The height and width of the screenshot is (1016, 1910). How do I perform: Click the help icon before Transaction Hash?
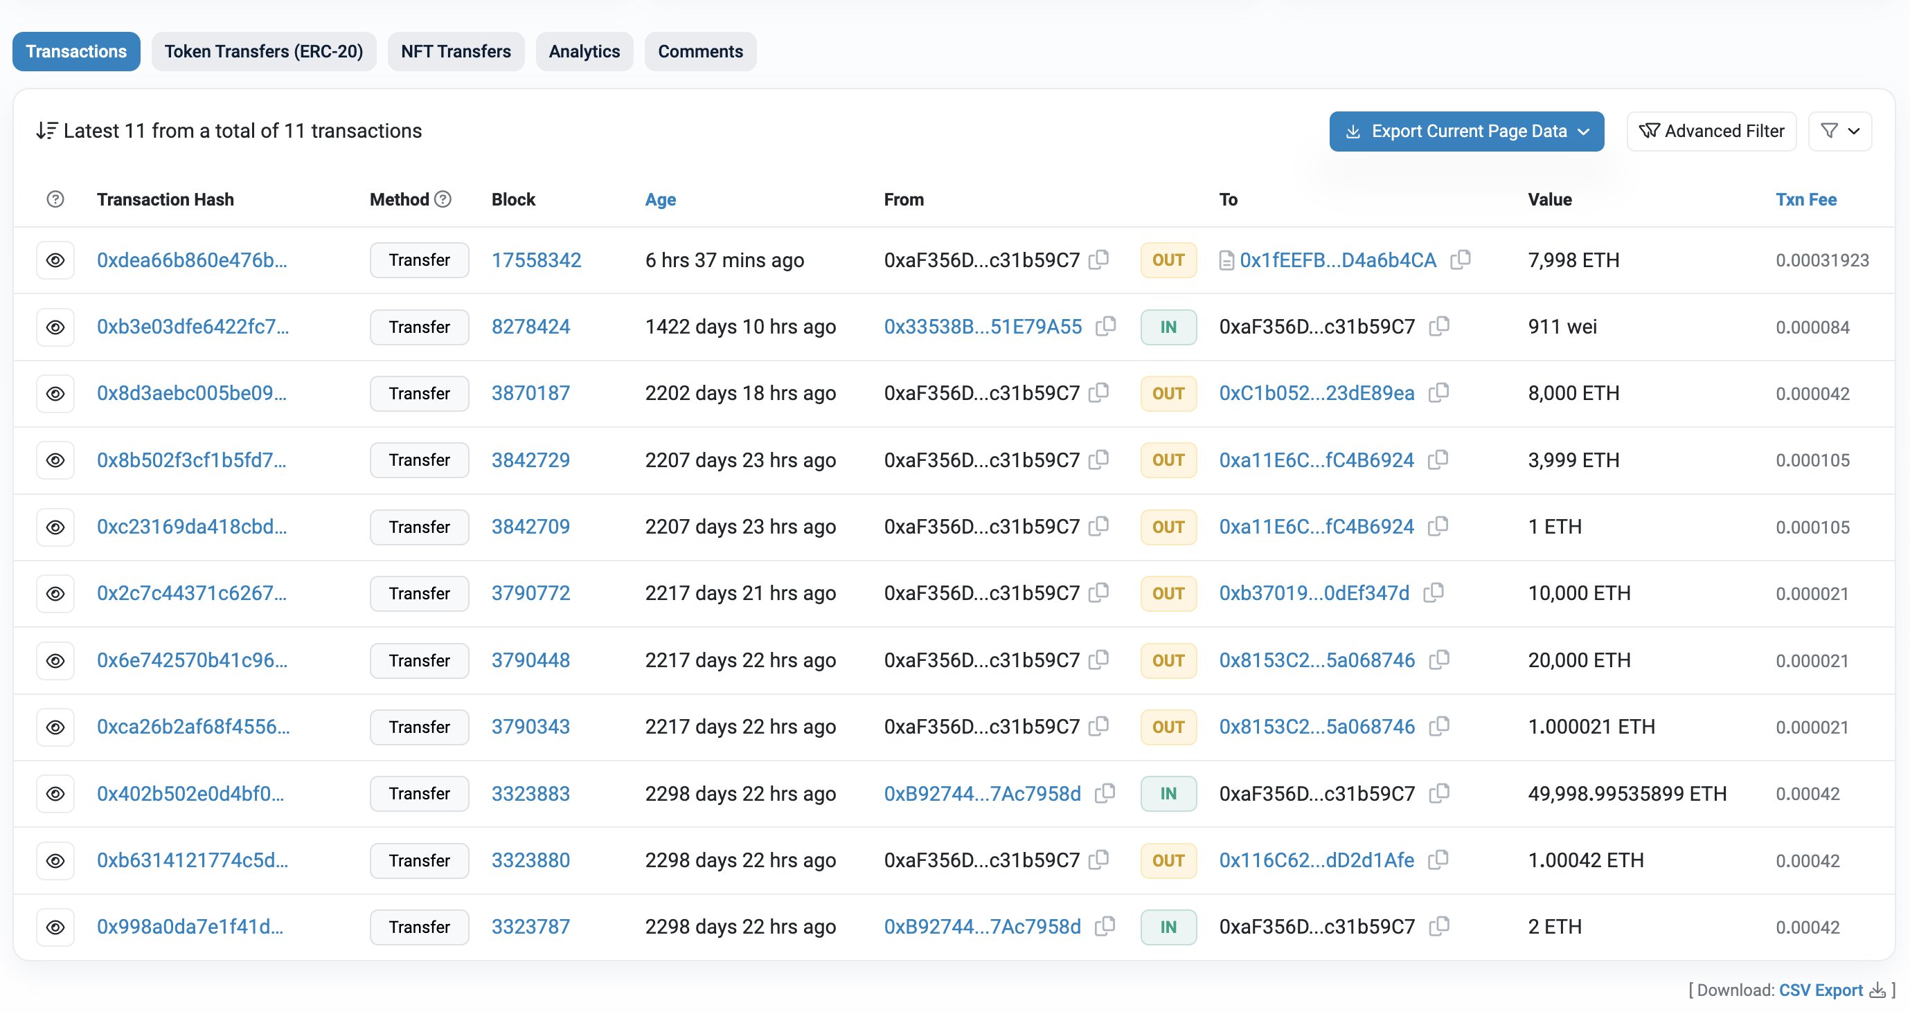55,199
